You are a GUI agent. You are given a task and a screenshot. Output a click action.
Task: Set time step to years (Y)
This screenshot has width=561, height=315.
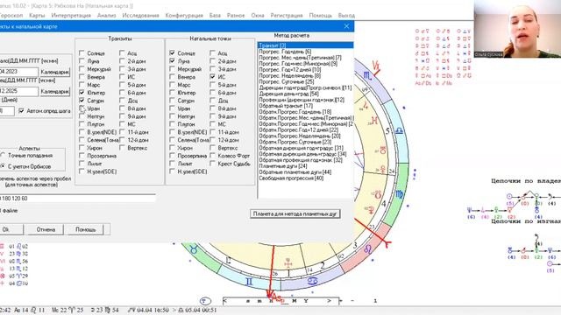click(306, 301)
